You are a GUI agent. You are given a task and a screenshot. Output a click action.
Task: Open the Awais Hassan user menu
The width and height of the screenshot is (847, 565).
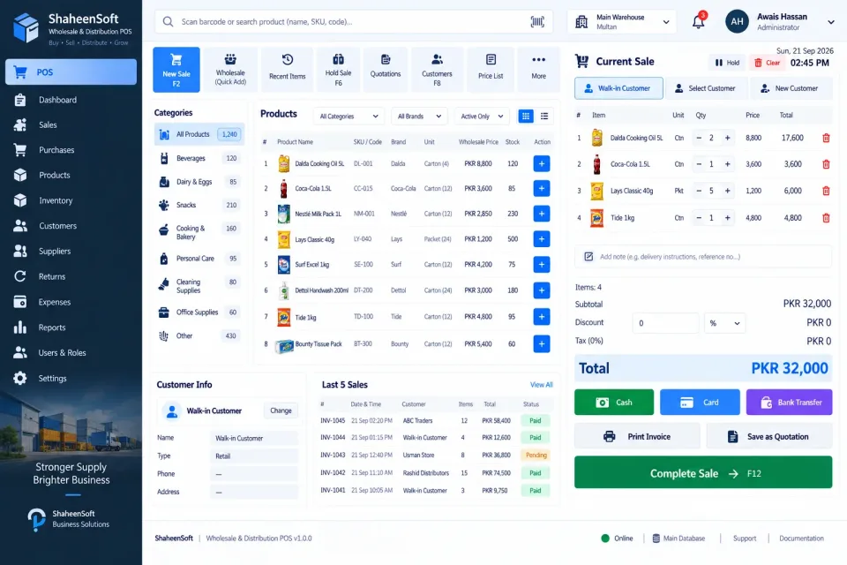[780, 21]
